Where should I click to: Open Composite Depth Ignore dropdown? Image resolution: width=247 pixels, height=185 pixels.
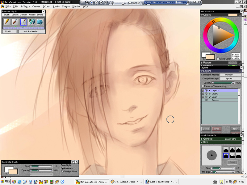(x=230, y=79)
